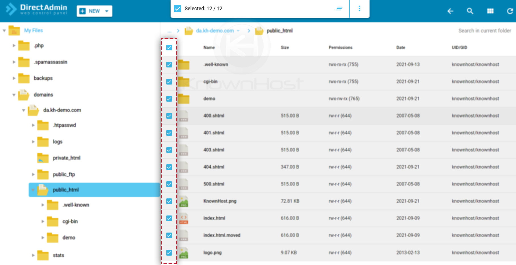Screen dimensions: 516x265
Task: Click the breadcrumb ellipsis menu
Action: tap(170, 31)
